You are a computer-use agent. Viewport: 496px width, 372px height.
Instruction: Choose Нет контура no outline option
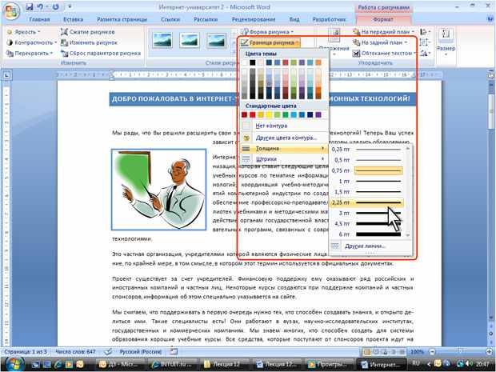pyautogui.click(x=283, y=126)
